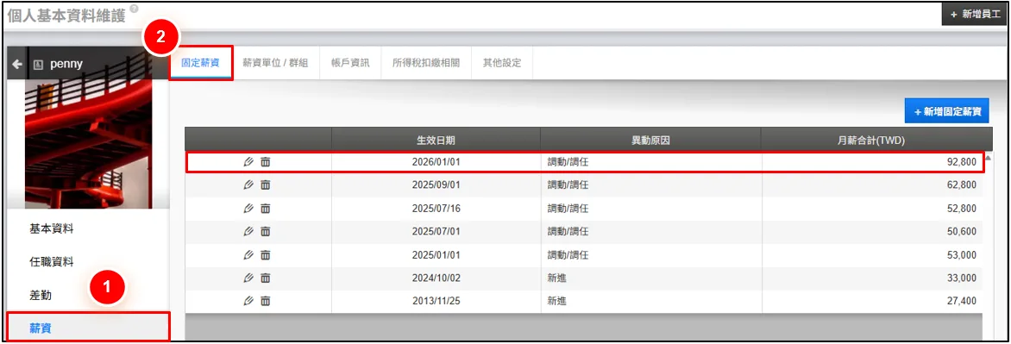The width and height of the screenshot is (1011, 344).
Task: Click the 新增員工 button
Action: click(975, 14)
